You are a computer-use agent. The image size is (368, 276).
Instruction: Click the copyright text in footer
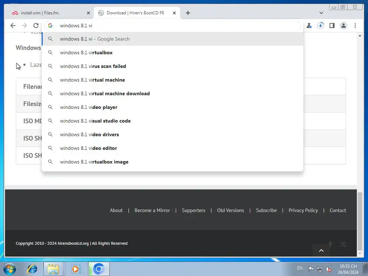click(x=72, y=243)
